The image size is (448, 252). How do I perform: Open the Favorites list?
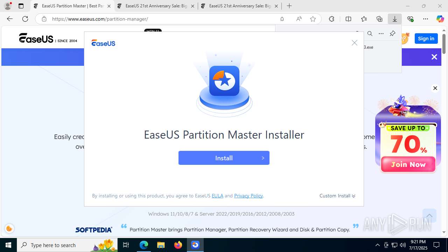(x=364, y=19)
